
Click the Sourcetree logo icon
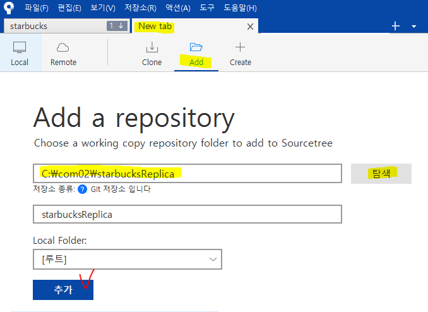coord(9,8)
